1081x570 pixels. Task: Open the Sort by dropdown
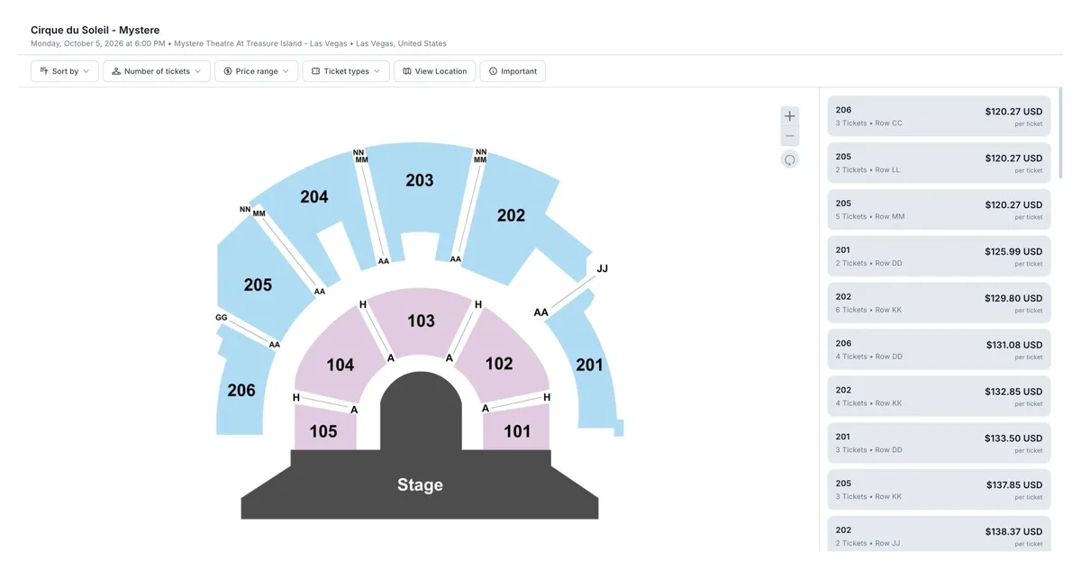point(65,71)
